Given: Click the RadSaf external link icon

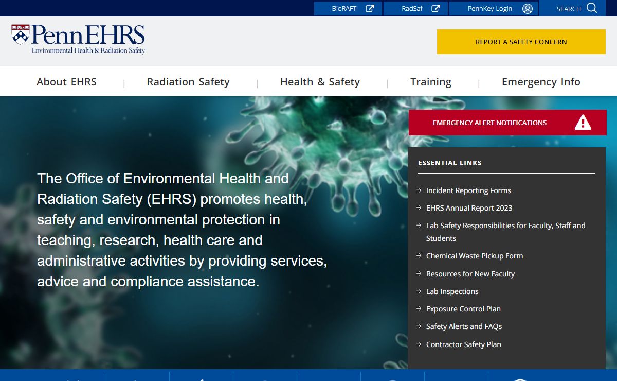Looking at the screenshot, I should [x=435, y=8].
